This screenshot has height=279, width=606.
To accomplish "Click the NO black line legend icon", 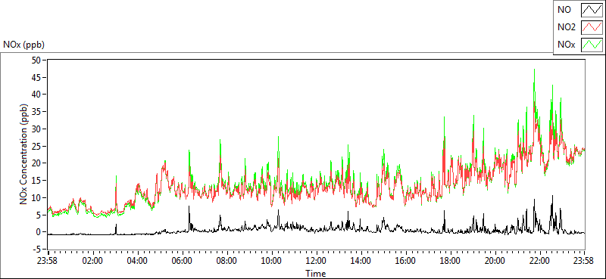I will pyautogui.click(x=592, y=10).
